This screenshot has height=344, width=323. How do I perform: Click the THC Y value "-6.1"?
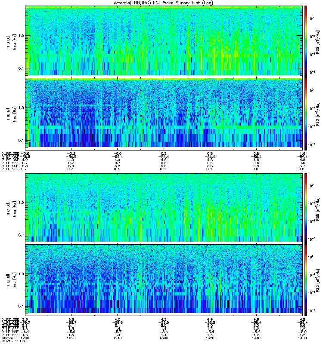[25, 332]
